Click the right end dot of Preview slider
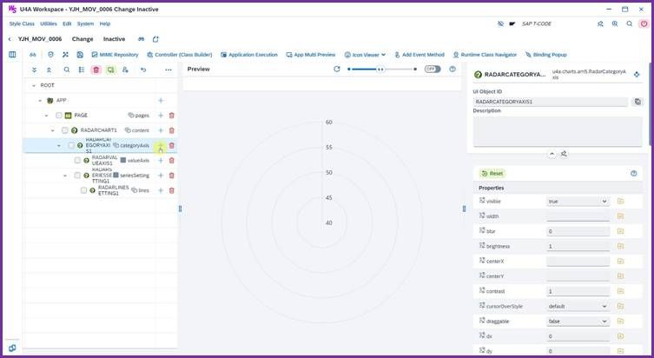Image resolution: width=654 pixels, height=358 pixels. (415, 70)
